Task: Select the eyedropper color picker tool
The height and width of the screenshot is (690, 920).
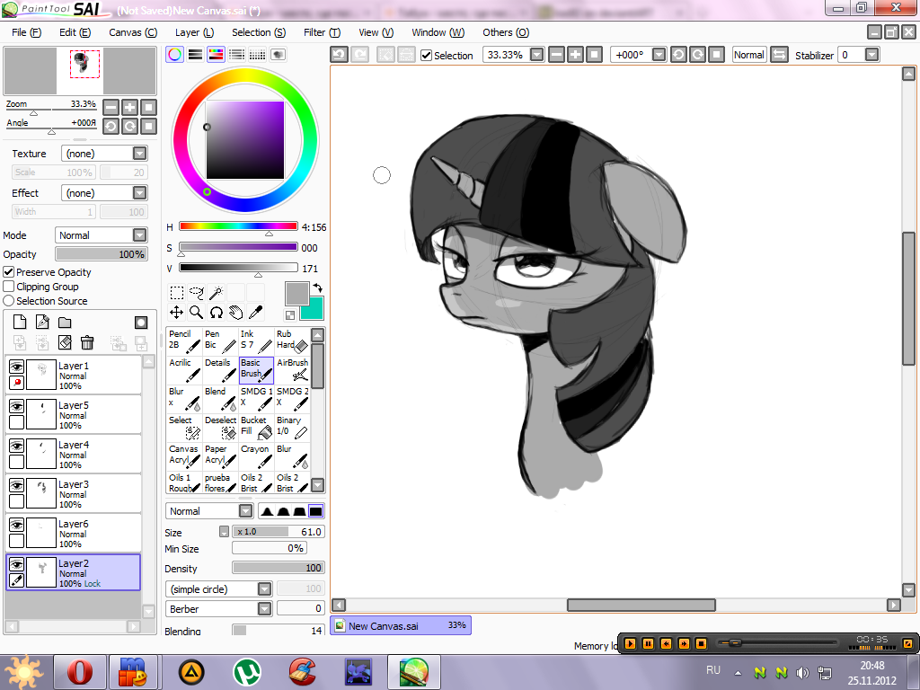Action: coord(256,312)
